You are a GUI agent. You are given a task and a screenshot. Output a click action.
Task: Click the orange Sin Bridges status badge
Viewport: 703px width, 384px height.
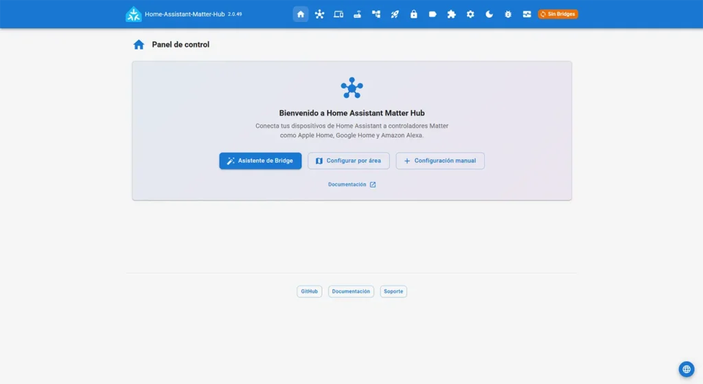(x=557, y=14)
